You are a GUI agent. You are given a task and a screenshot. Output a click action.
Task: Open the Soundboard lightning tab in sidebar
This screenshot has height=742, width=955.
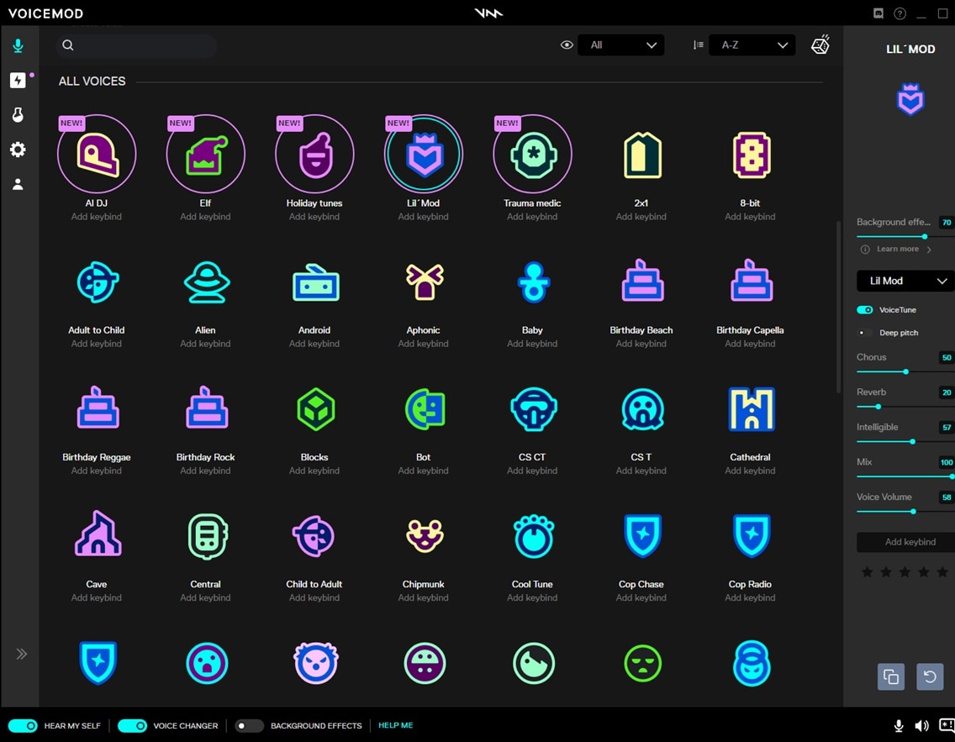[x=18, y=80]
